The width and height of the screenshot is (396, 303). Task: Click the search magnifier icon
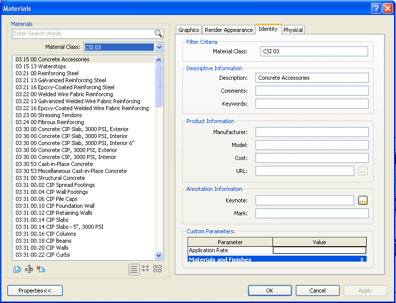tap(158, 34)
